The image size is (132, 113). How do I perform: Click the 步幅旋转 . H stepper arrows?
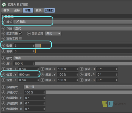[x=44, y=98]
